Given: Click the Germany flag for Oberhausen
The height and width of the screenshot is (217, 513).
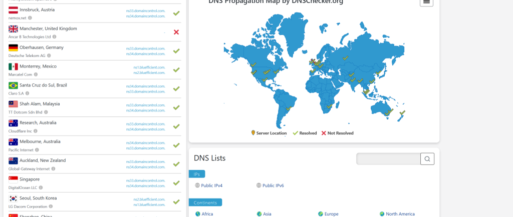Looking at the screenshot, I should pos(13,48).
